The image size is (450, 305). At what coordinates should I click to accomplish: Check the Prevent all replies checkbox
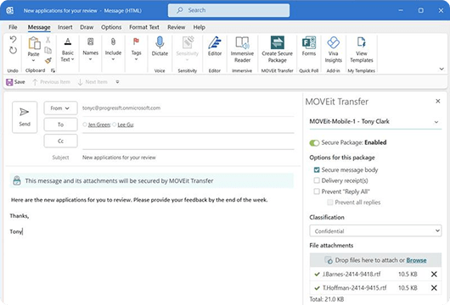point(330,202)
